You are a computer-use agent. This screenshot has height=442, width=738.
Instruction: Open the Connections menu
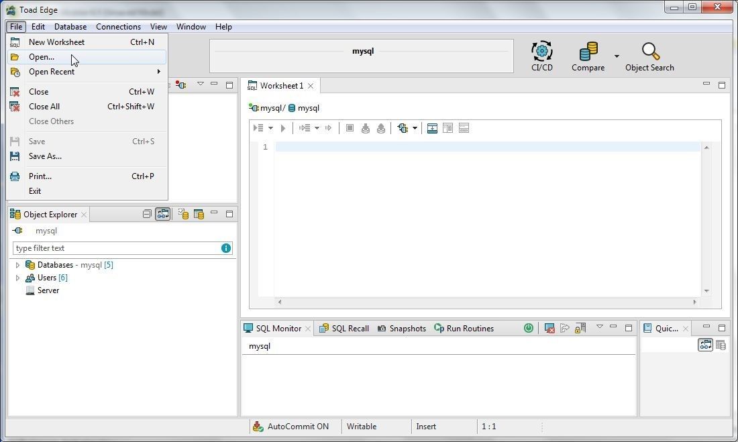[x=118, y=27]
